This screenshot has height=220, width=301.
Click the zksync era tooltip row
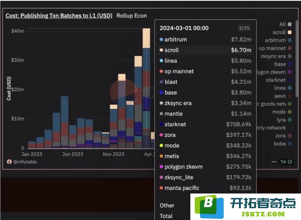[205, 103]
